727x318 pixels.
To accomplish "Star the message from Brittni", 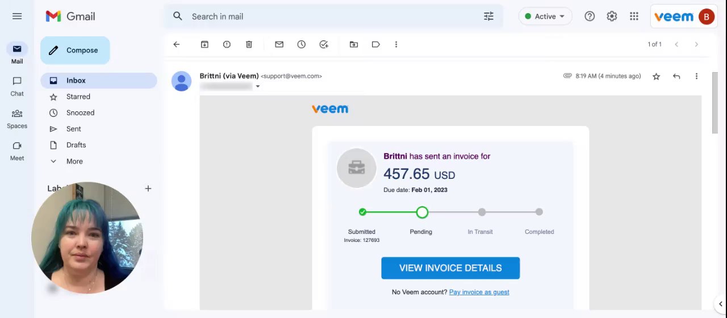I will (x=656, y=76).
